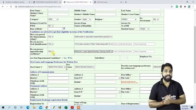
Task: Click the Communication District field
Action: [x=58, y=78]
